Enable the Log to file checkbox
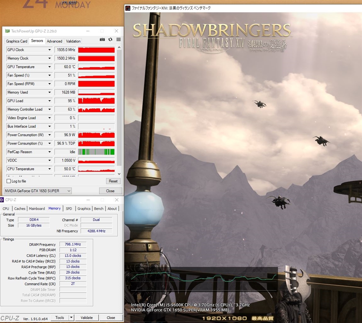This screenshot has height=323, width=362. pos(9,181)
